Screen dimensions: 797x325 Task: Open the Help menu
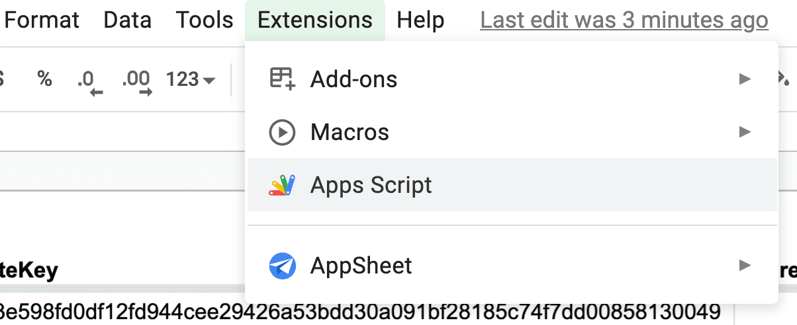pyautogui.click(x=420, y=20)
